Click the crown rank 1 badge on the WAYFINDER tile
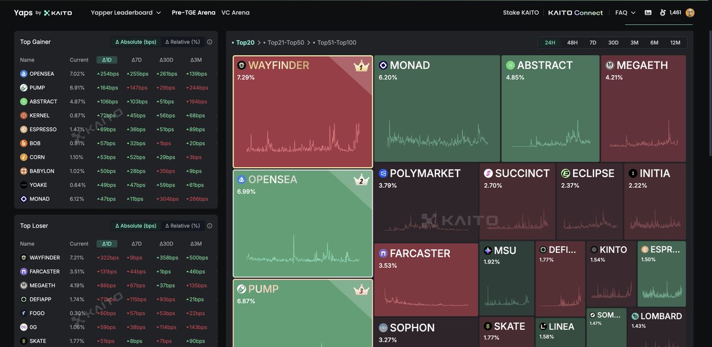 [x=361, y=66]
